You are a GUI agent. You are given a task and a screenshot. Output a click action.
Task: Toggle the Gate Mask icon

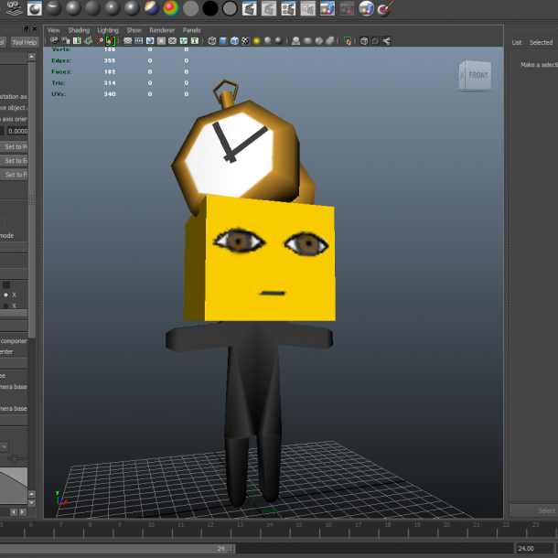click(x=161, y=41)
